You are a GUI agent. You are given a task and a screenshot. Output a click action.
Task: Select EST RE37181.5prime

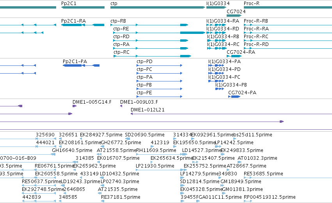[x=121, y=198]
